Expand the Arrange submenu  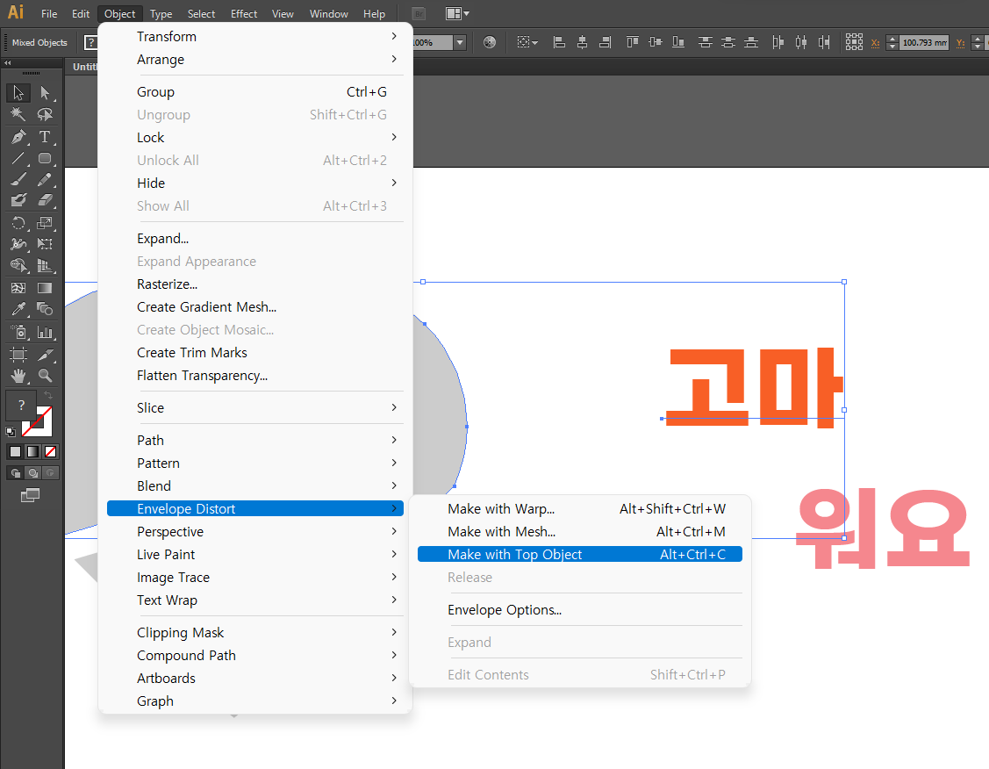pyautogui.click(x=254, y=60)
